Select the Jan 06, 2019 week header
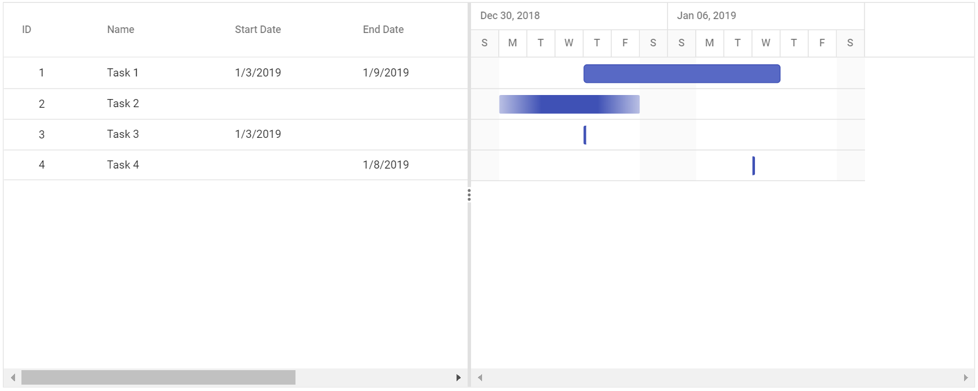 click(x=766, y=16)
